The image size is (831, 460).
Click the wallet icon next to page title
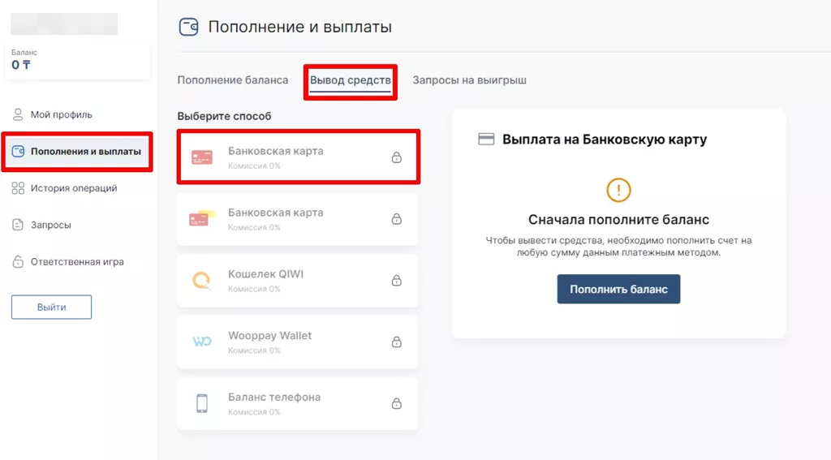point(188,28)
